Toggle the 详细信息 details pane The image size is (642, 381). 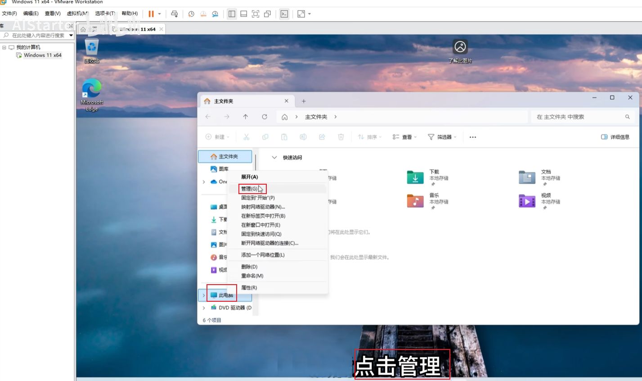[x=615, y=137]
